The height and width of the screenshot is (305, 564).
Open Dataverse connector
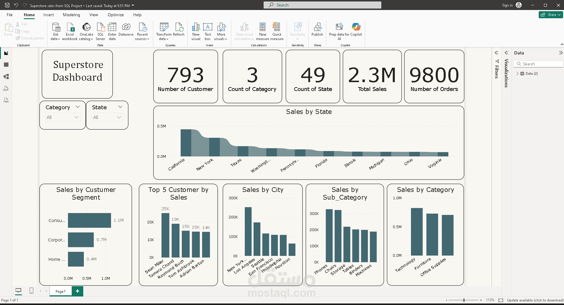(x=126, y=29)
